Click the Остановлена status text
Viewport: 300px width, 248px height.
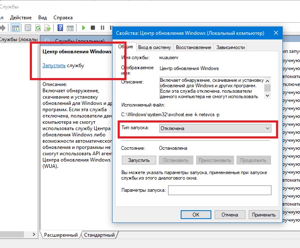click(x=173, y=148)
